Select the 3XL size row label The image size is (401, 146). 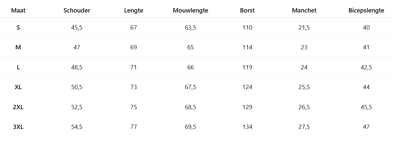click(x=18, y=127)
